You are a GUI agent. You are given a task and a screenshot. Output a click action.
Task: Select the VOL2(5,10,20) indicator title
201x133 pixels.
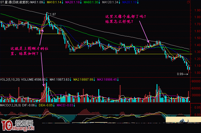tap(10, 80)
